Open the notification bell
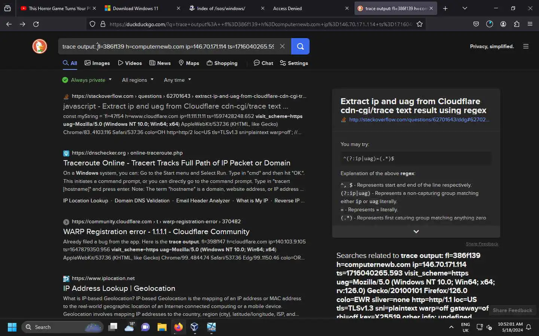Viewport: 539px width, 336px height. tap(529, 327)
